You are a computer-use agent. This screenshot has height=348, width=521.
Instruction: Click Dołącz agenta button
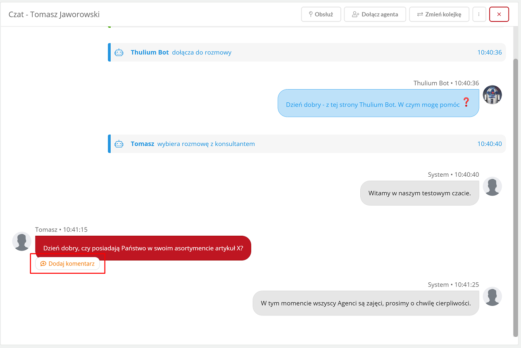pyautogui.click(x=375, y=14)
